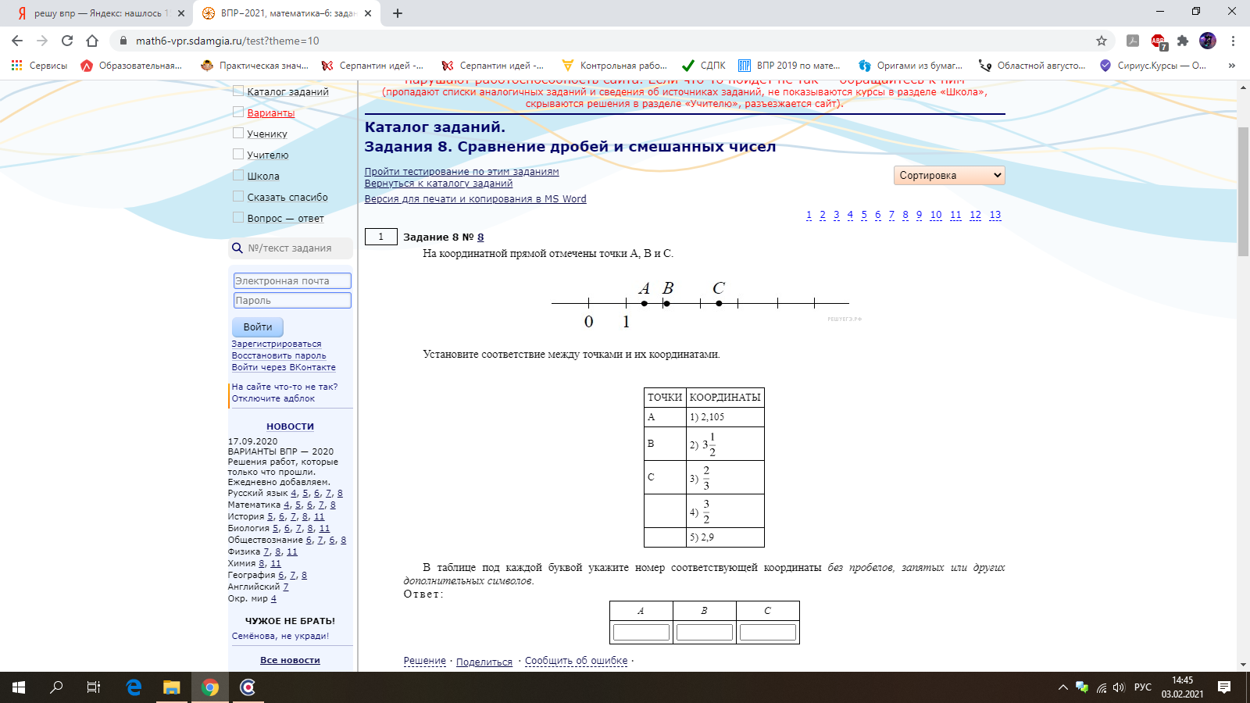Open browser home page icon
The image size is (1250, 703).
pos(92,41)
